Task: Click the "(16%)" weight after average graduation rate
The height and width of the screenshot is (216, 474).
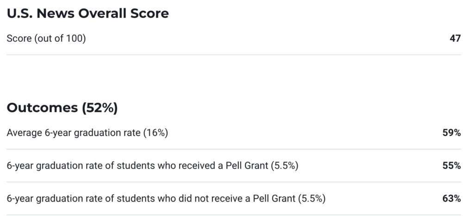Action: point(156,133)
